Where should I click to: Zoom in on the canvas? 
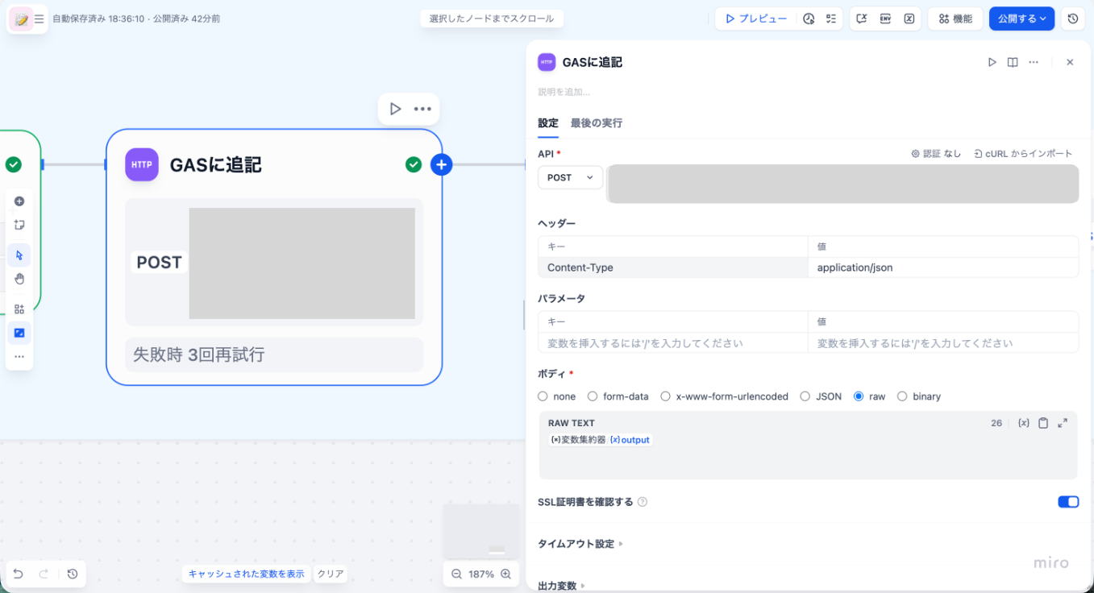[506, 574]
